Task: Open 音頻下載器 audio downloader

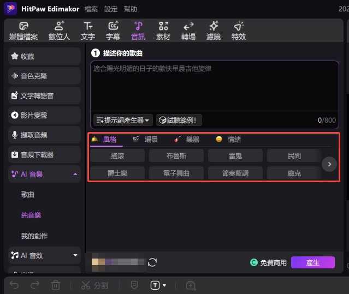Action: coord(45,154)
